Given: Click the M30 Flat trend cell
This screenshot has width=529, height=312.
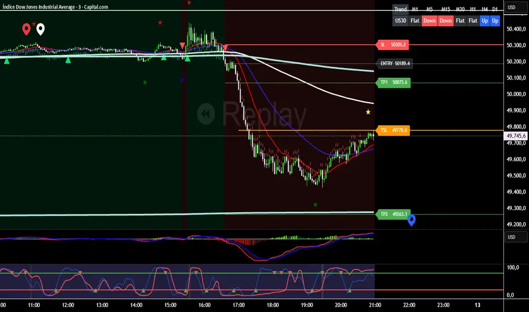Looking at the screenshot, I should click(x=460, y=20).
